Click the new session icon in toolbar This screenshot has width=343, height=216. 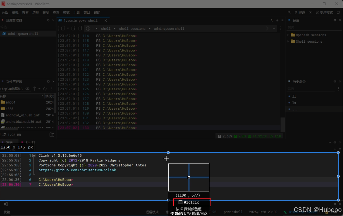(x=63, y=28)
